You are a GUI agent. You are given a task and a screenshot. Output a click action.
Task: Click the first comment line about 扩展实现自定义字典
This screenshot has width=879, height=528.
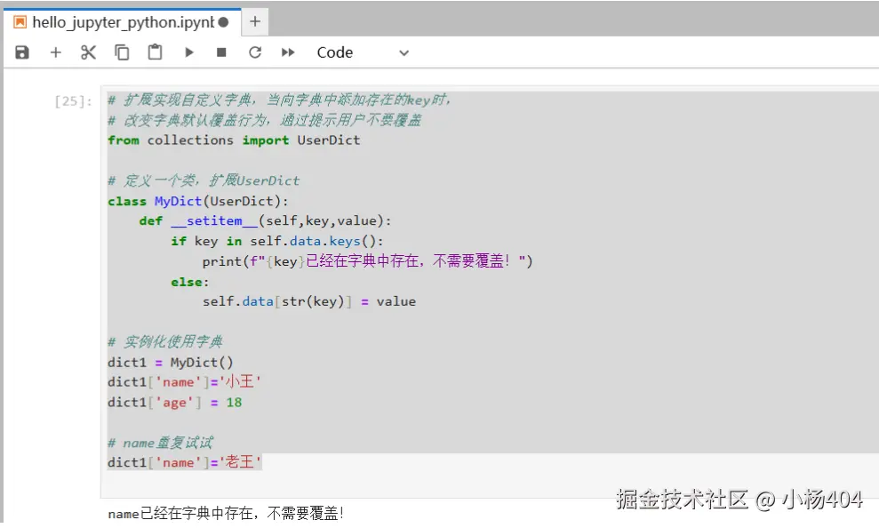point(279,100)
